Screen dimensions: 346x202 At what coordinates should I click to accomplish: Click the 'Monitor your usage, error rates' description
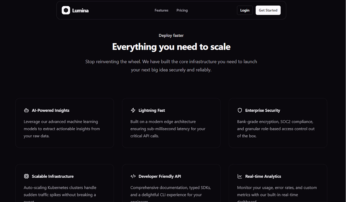pyautogui.click(x=277, y=194)
